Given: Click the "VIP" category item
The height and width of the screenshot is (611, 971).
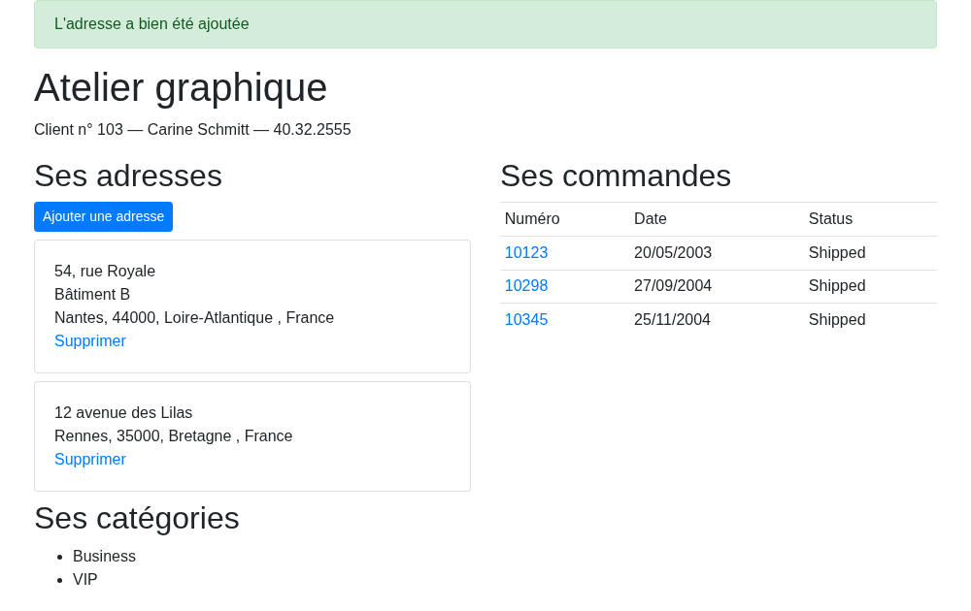Looking at the screenshot, I should pos(84,579).
